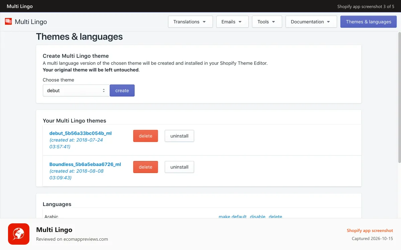Click the 'Captured 2026-10-15' footer text

click(x=372, y=239)
